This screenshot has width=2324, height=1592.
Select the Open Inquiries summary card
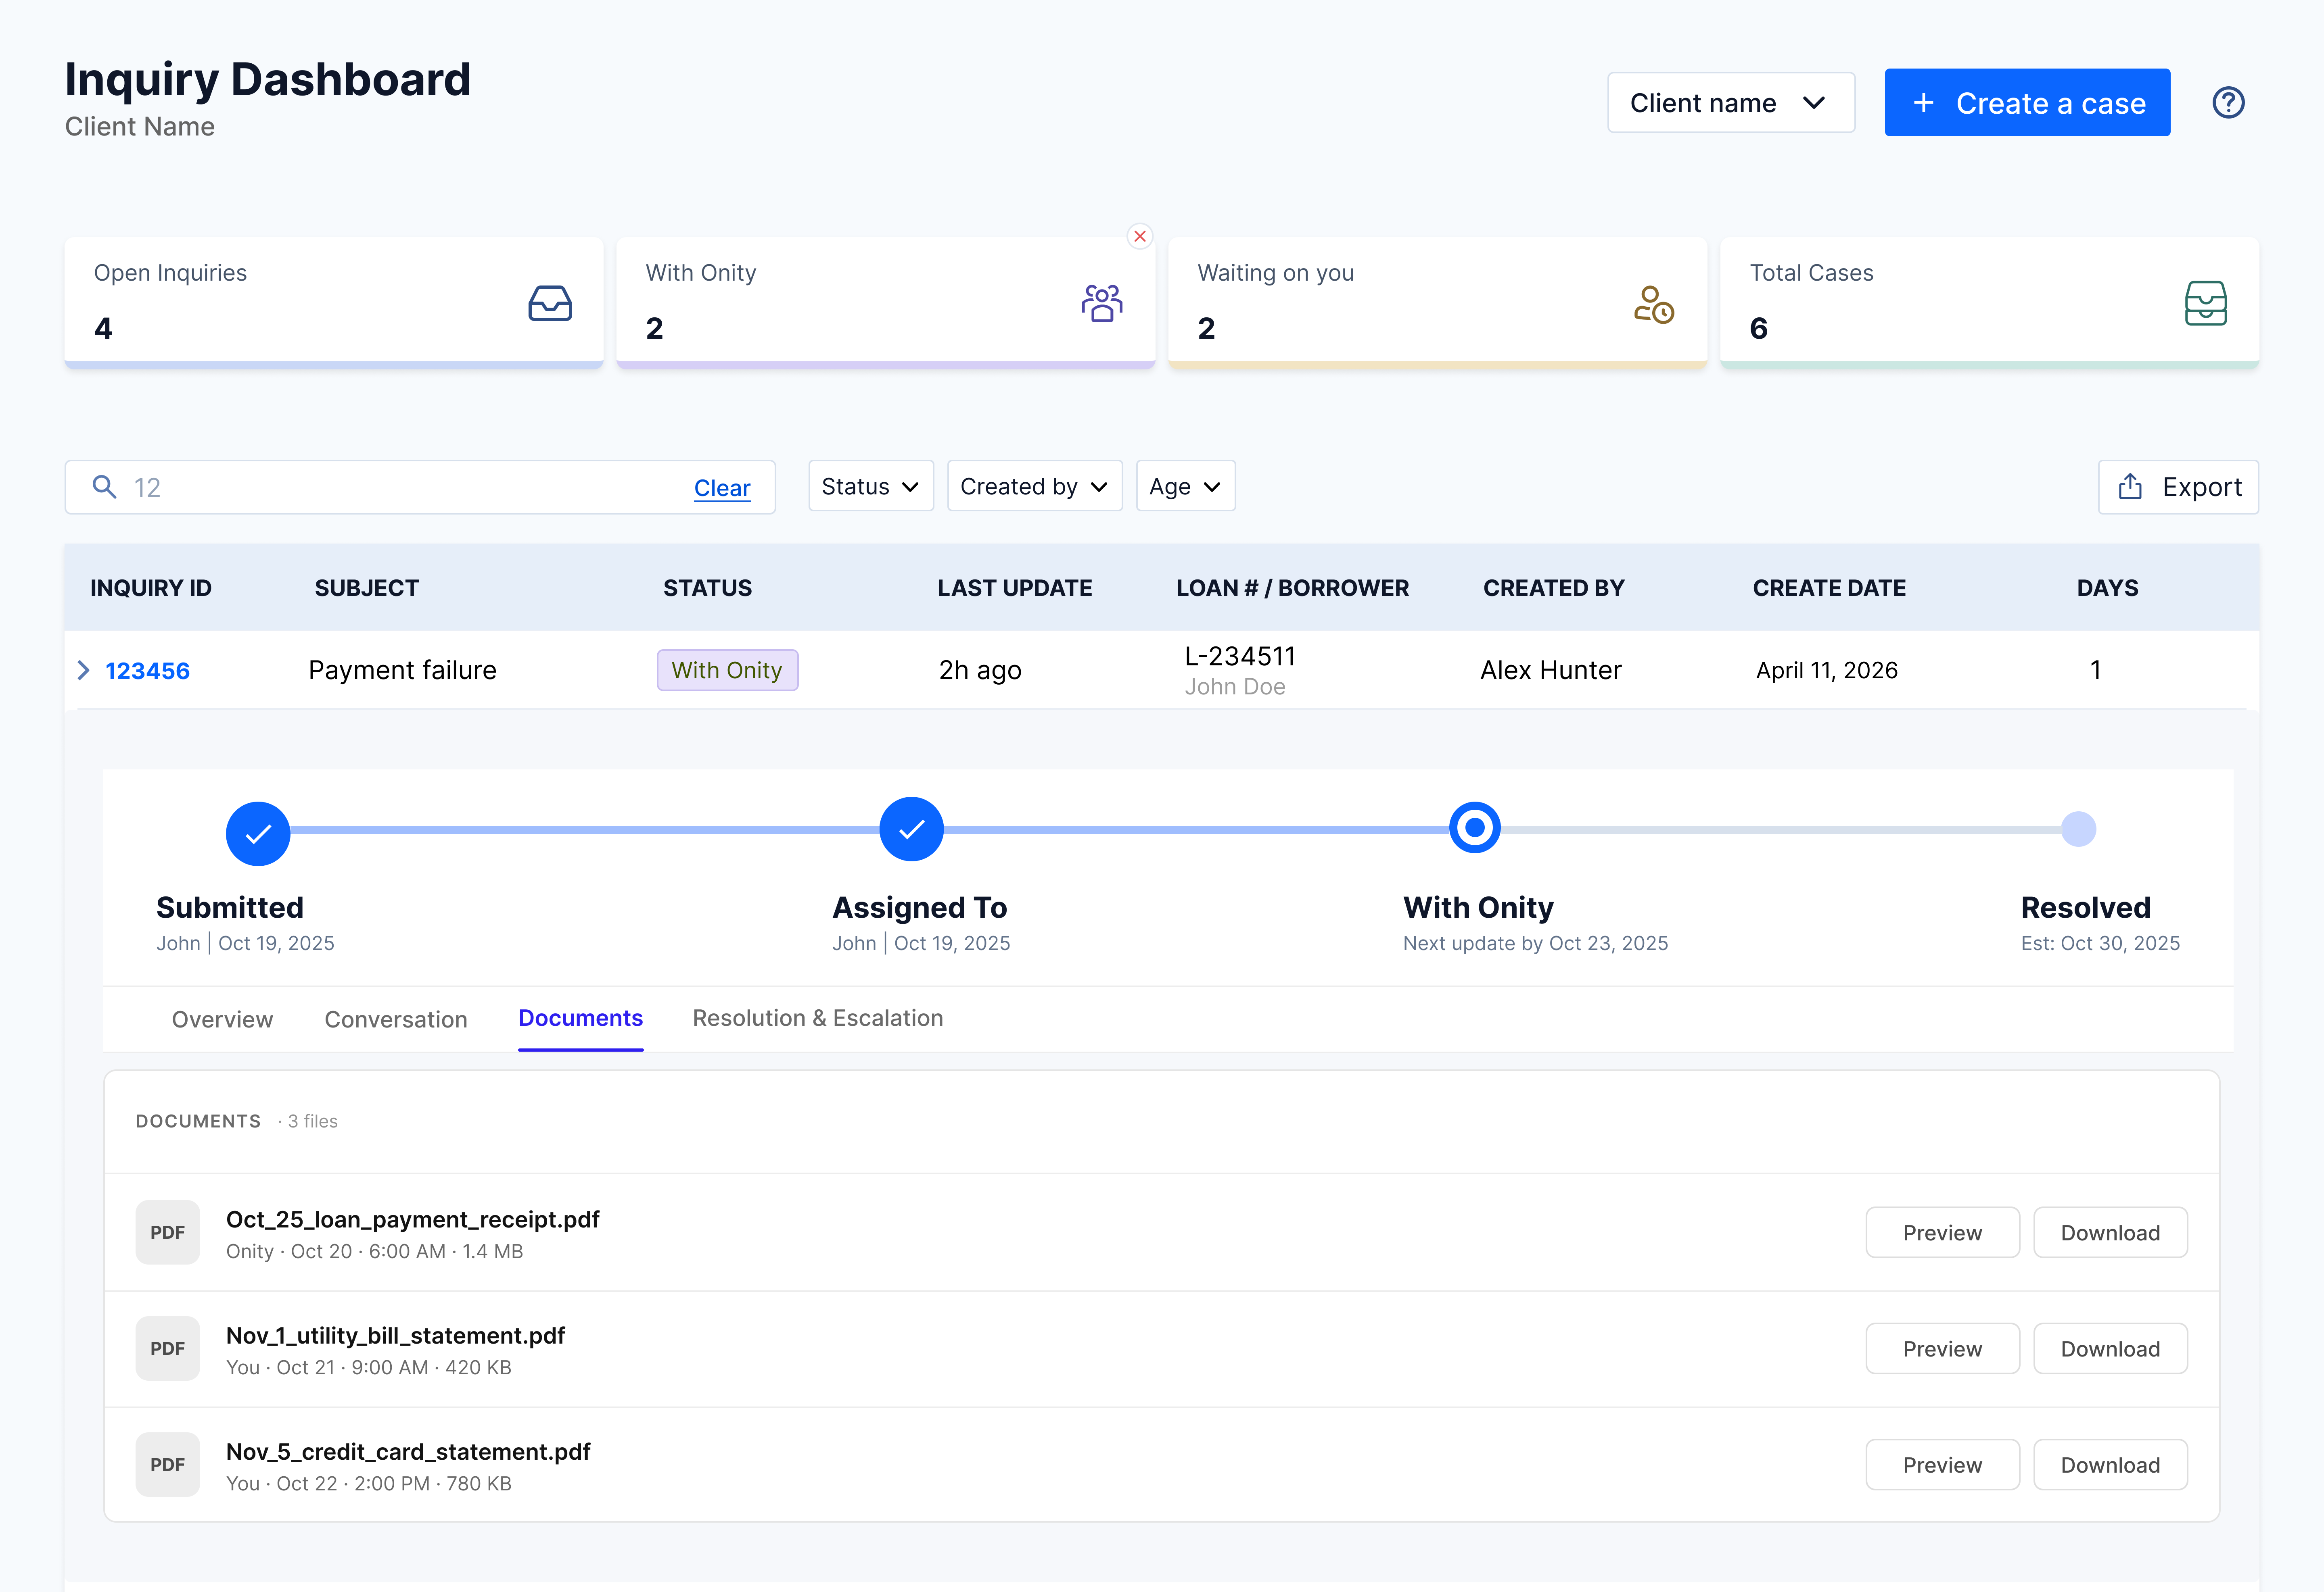click(334, 303)
